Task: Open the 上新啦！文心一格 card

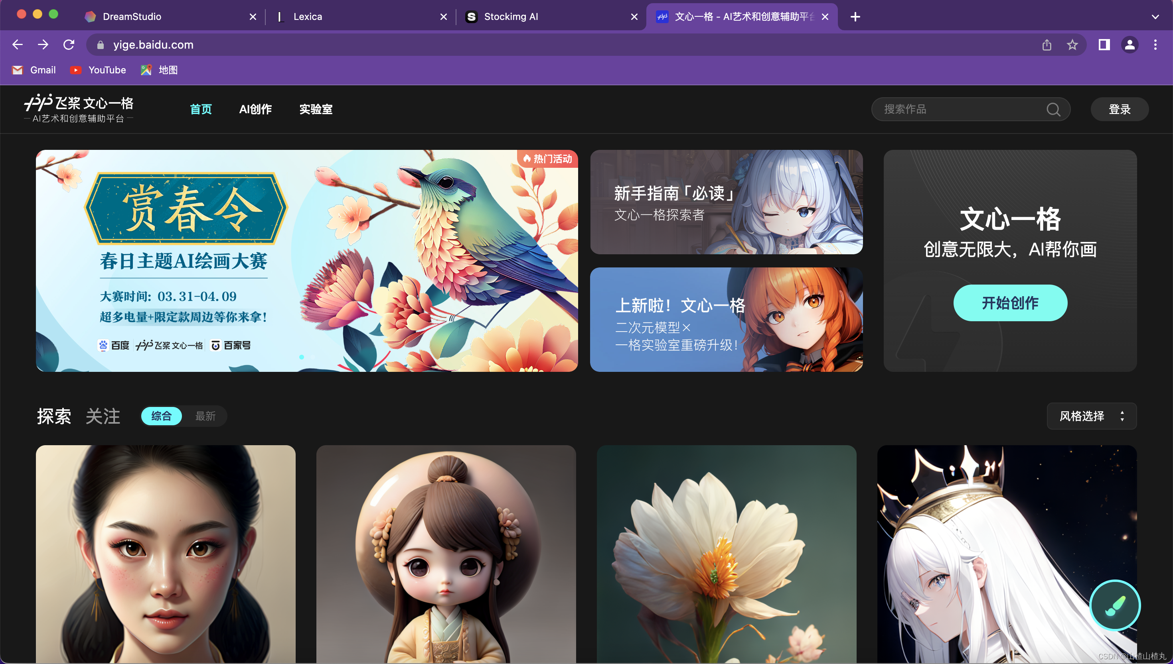Action: (x=726, y=319)
